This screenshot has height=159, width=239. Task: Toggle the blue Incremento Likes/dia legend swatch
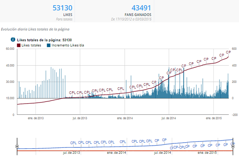(x=49, y=45)
